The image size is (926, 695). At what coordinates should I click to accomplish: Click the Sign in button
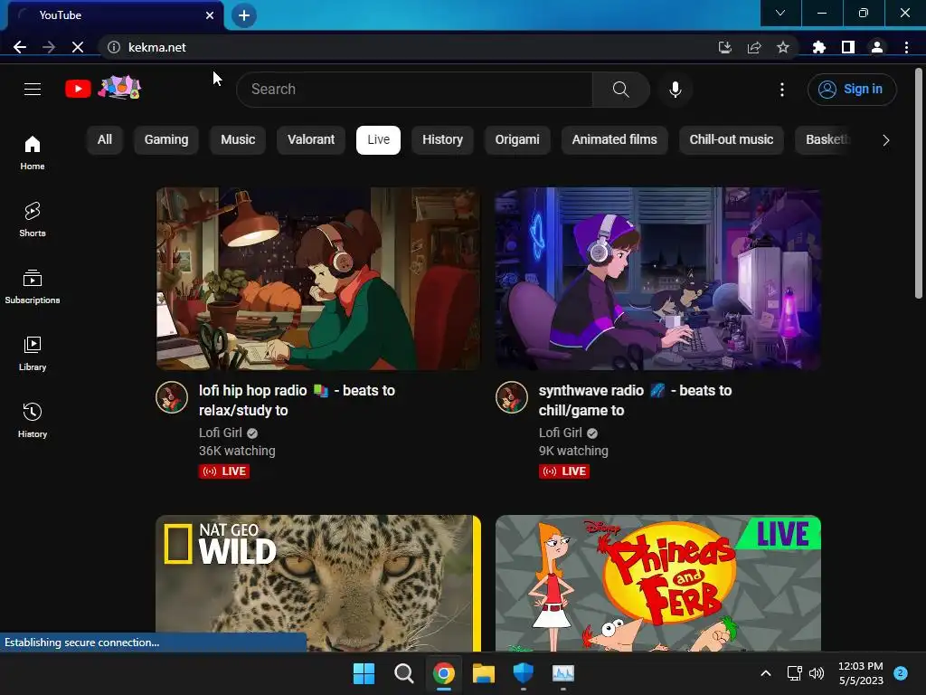[x=852, y=90]
